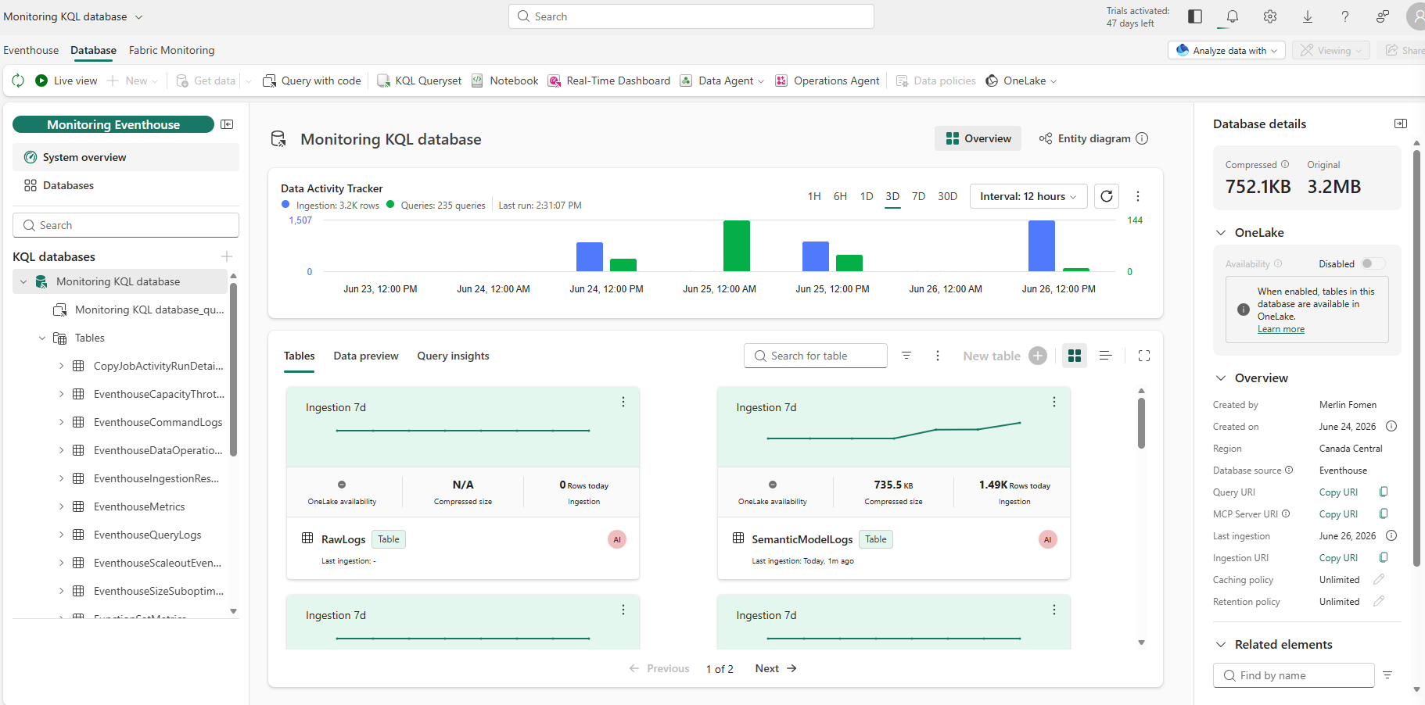
Task: Open System overview
Action: click(126, 157)
